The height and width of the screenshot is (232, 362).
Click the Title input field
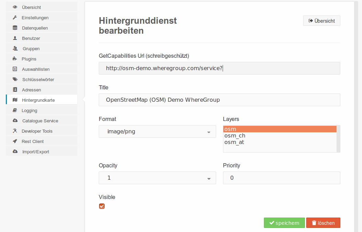pyautogui.click(x=219, y=100)
